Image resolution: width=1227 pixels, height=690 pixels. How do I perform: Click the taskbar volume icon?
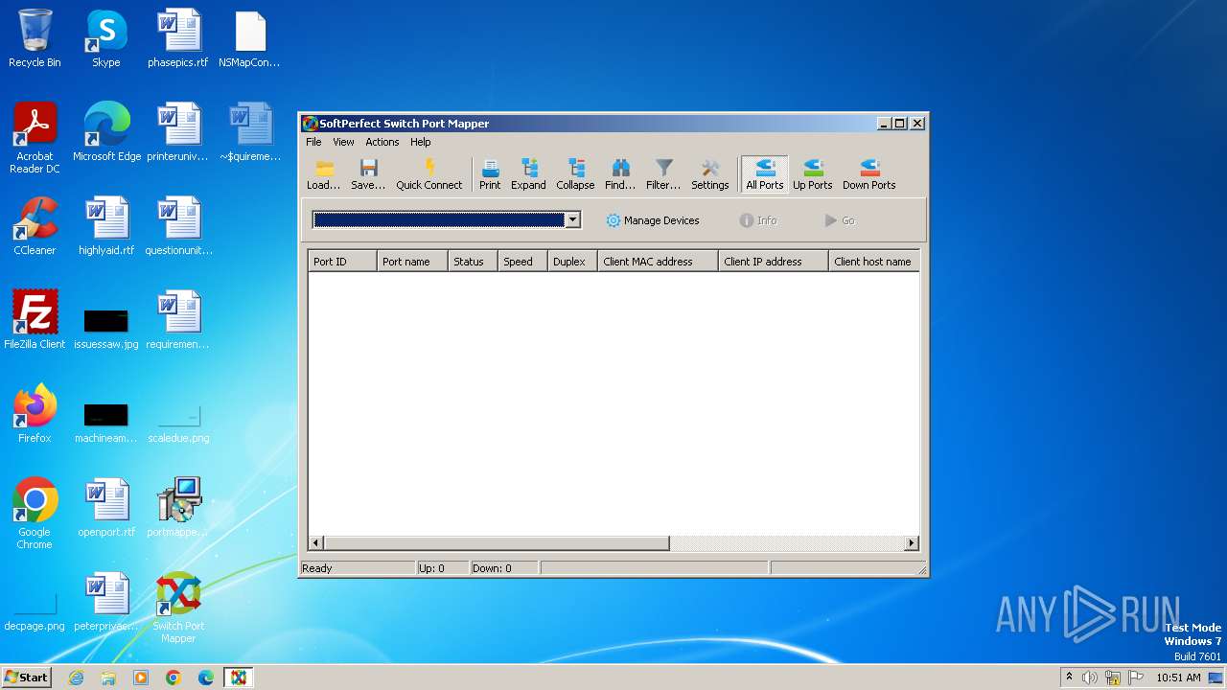click(x=1090, y=678)
